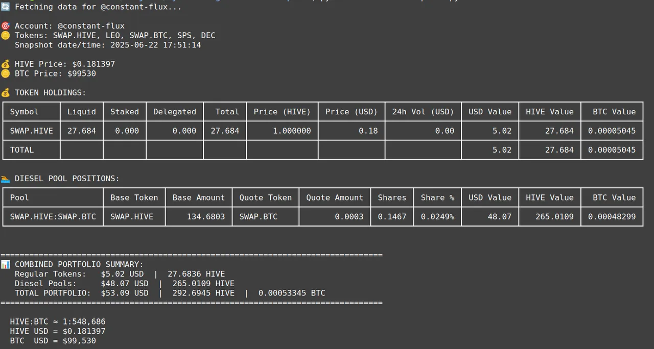Viewport: 654px width, 349px height.
Task: Select BTC Value 0.00005045 in the TOTAL row
Action: (612, 150)
